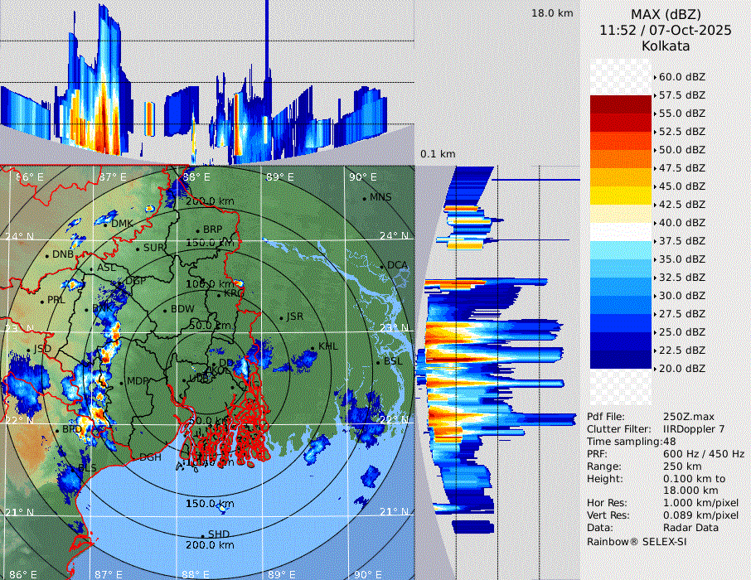Click the DMK station label
751x580 pixels.
tap(122, 224)
